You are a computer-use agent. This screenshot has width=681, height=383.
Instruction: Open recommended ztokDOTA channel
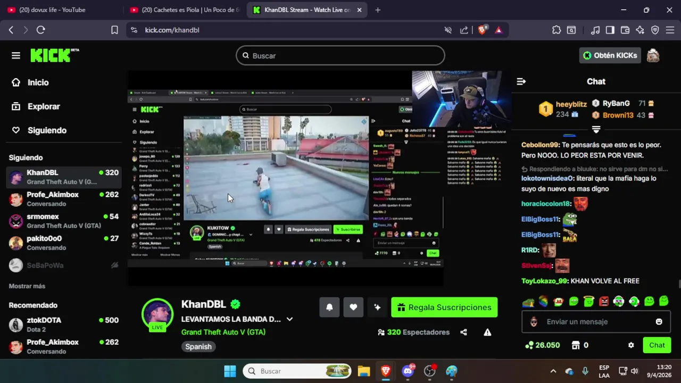64,324
